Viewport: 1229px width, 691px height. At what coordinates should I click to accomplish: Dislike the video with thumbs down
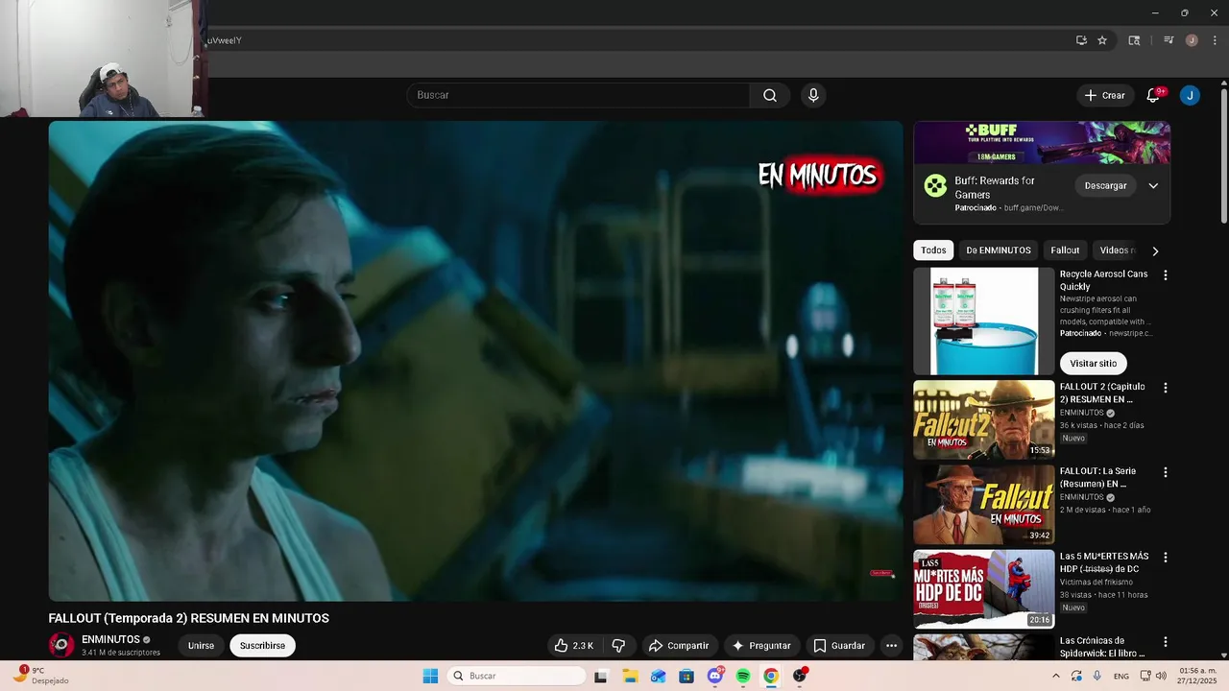(618, 646)
